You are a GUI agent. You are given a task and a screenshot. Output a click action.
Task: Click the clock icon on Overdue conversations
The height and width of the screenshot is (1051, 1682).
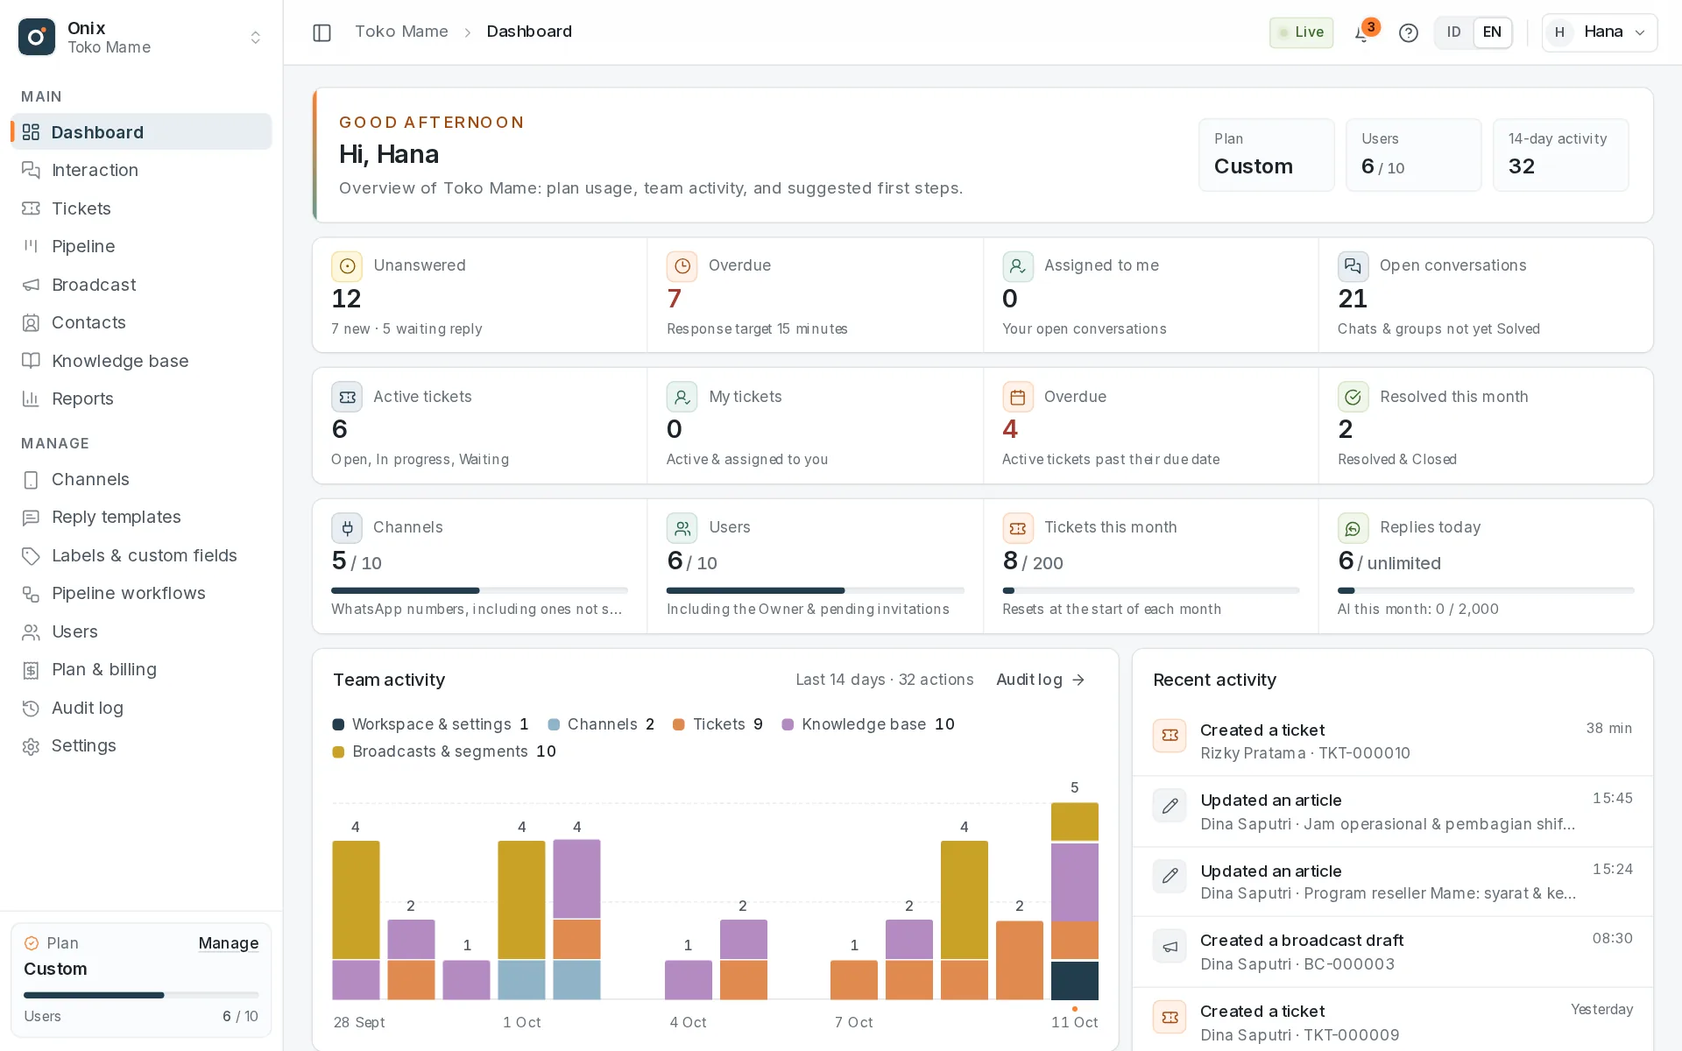click(682, 266)
